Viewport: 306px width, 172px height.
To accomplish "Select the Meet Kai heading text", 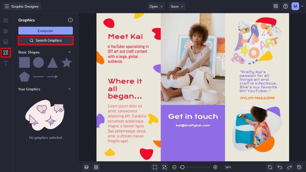I will [125, 37].
